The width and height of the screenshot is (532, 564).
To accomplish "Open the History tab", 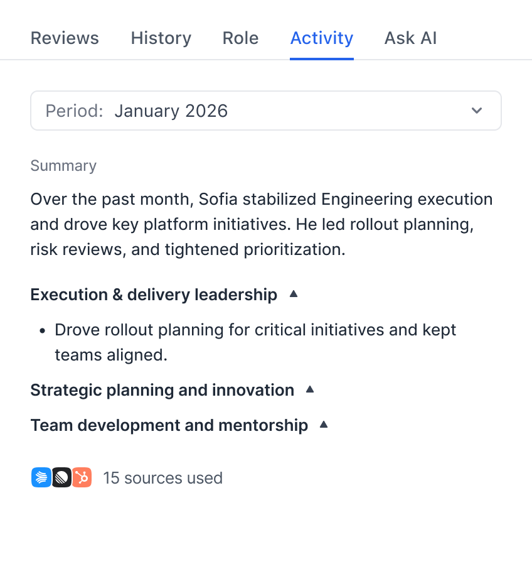I will click(x=161, y=38).
